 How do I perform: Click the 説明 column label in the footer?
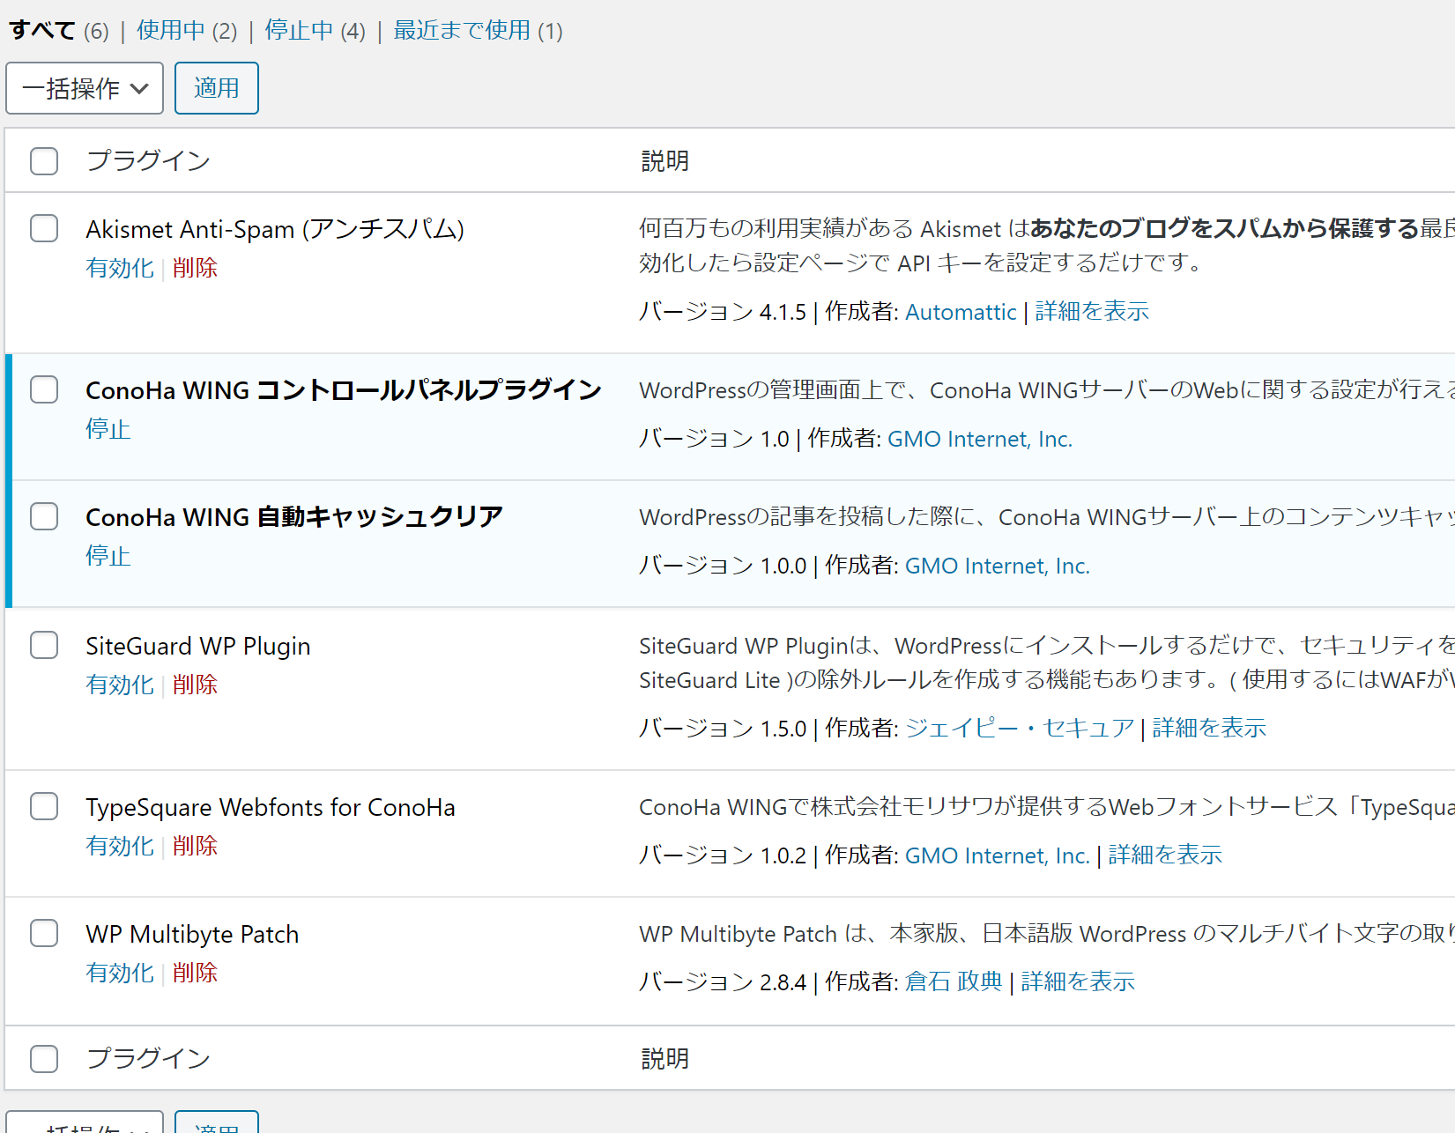(x=665, y=1059)
